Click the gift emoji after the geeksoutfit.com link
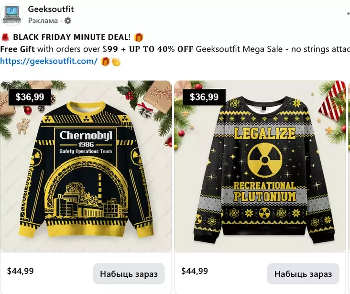The image size is (350, 294). coord(105,61)
